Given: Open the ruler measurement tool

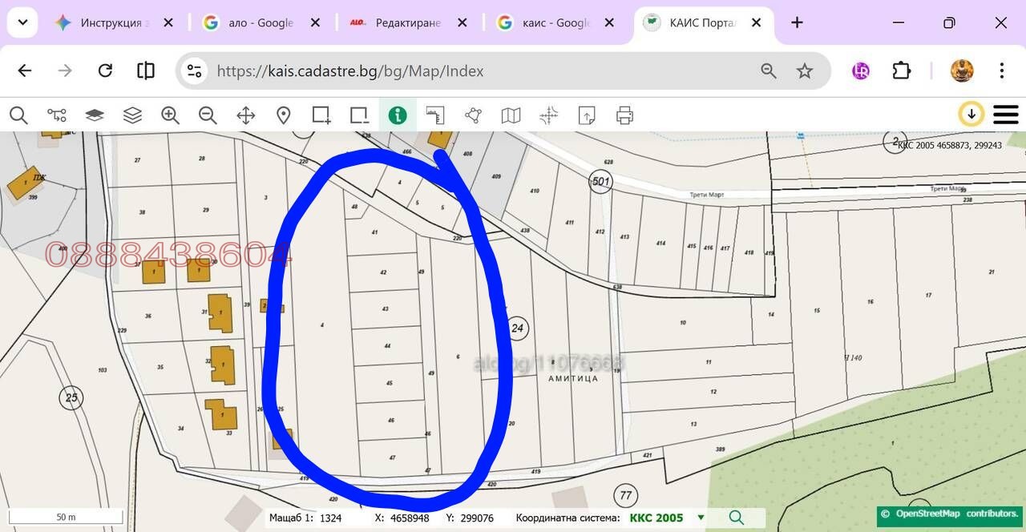Looking at the screenshot, I should (x=435, y=115).
